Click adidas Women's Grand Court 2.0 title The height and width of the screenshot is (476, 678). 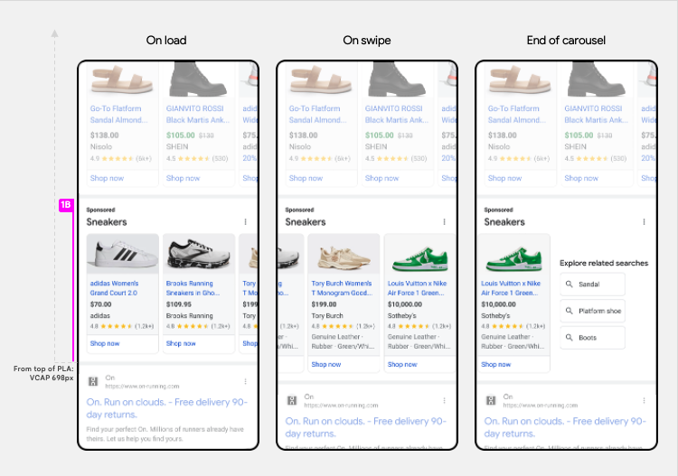click(x=114, y=288)
